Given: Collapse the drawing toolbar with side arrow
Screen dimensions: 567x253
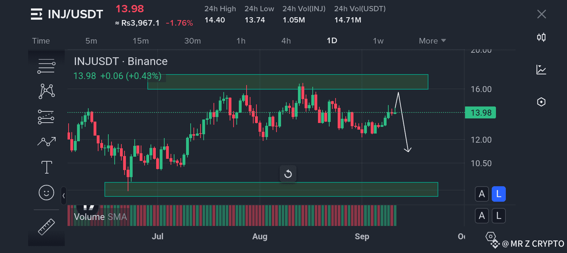Looking at the screenshot, I should pyautogui.click(x=64, y=196).
